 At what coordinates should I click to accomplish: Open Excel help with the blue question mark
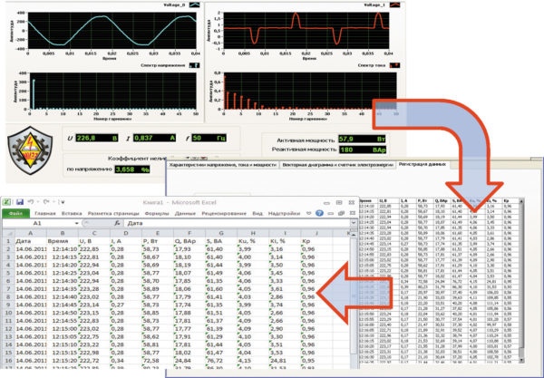[319, 213]
